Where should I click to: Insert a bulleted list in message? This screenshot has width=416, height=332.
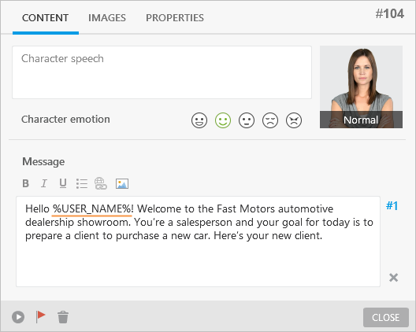[82, 183]
